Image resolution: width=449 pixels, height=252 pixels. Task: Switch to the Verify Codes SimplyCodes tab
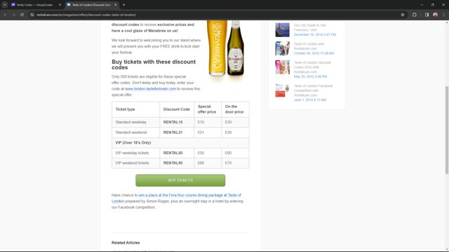click(x=34, y=5)
